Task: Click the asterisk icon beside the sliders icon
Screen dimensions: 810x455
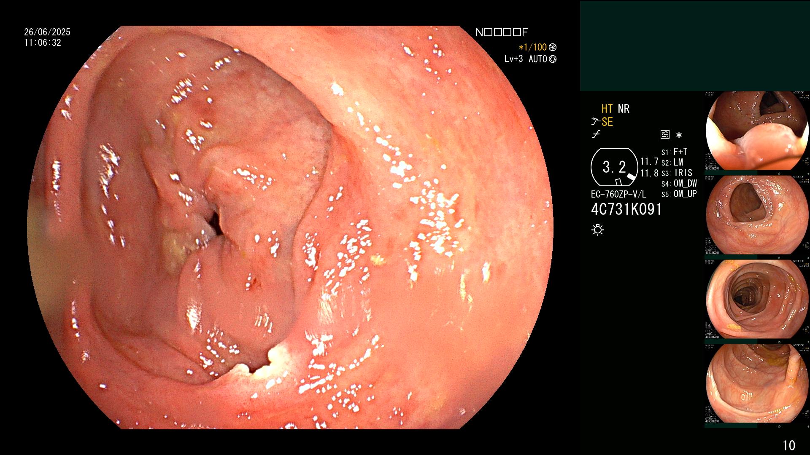Action: pyautogui.click(x=679, y=135)
